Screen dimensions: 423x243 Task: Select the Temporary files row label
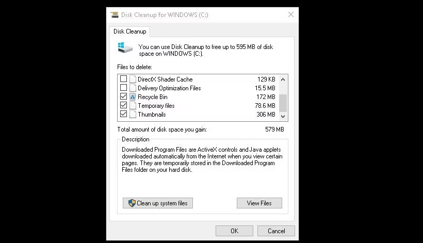156,106
